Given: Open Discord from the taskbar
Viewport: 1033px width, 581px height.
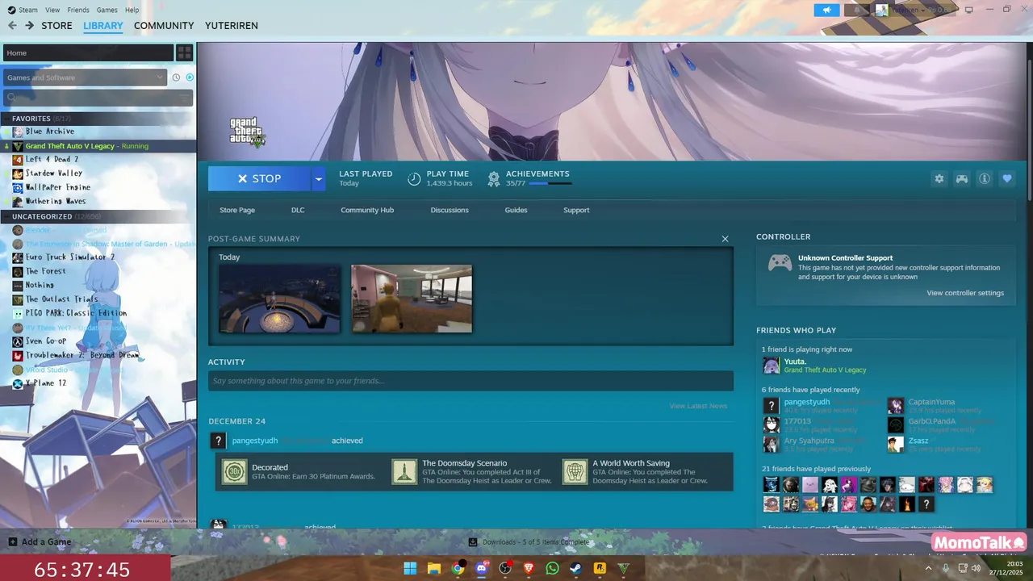Looking at the screenshot, I should 482,568.
